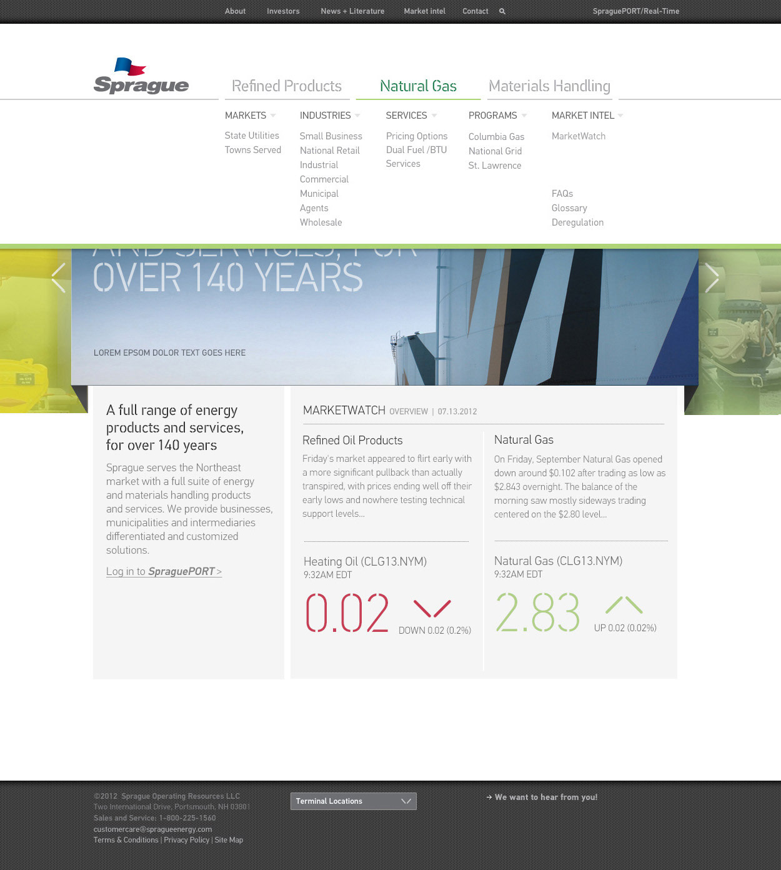Image resolution: width=781 pixels, height=870 pixels.
Task: Select Municipal under Industries
Action: pyautogui.click(x=319, y=194)
